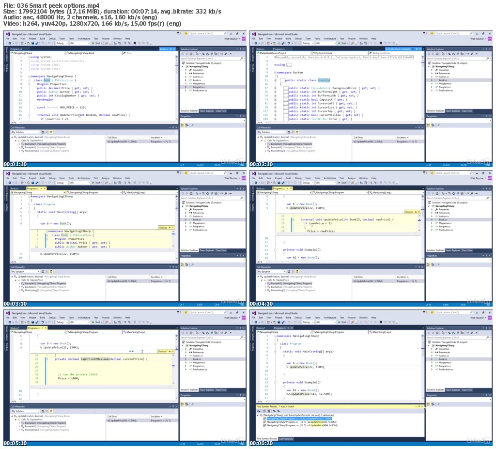Toggle Alphabetical sort in the 00:03:10 Properties panel
496x449 pixels.
coord(186,264)
